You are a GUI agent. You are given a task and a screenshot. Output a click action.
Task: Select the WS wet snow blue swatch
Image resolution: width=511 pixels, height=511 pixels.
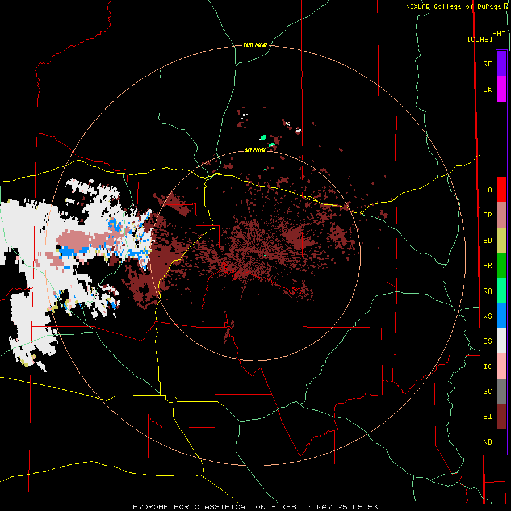point(501,316)
